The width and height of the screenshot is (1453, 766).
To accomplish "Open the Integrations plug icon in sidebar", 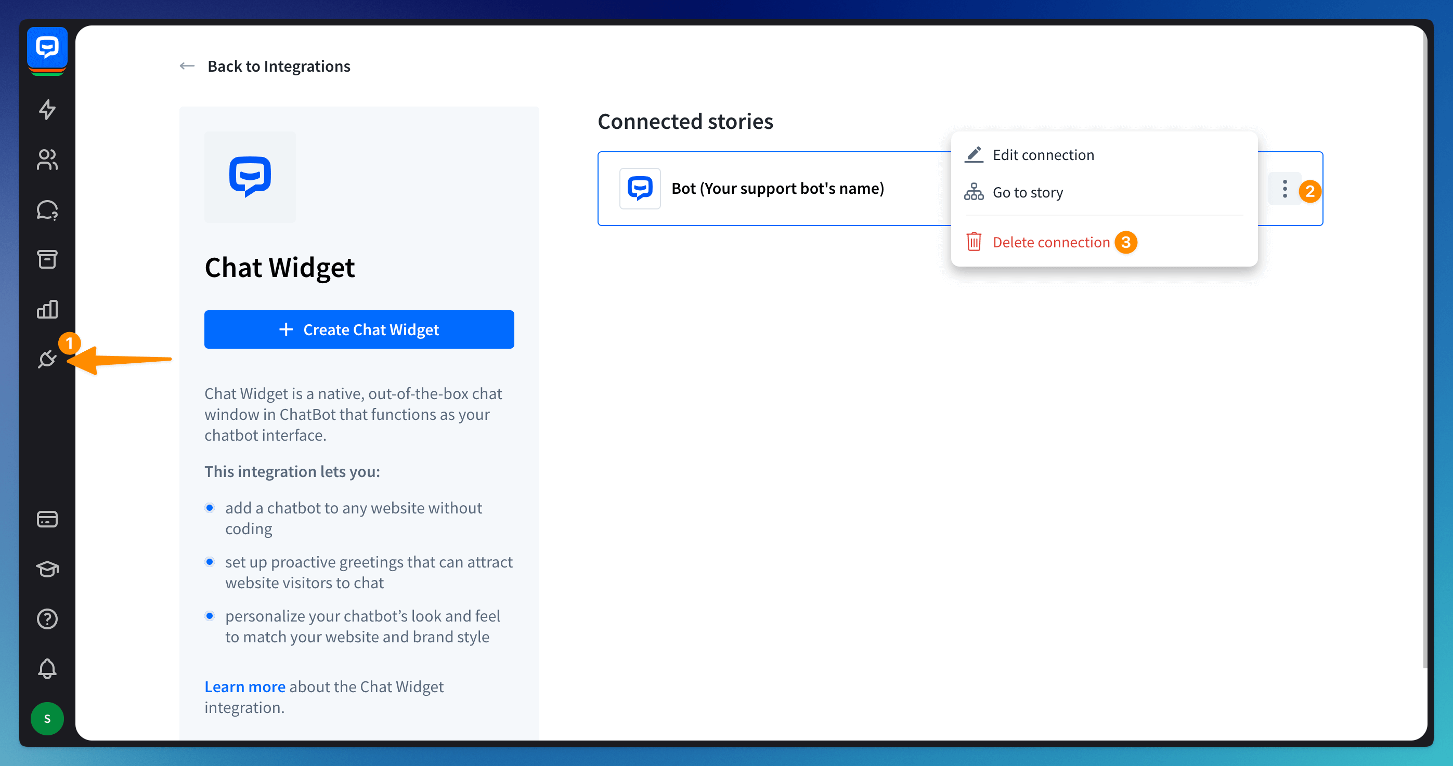I will coord(47,359).
